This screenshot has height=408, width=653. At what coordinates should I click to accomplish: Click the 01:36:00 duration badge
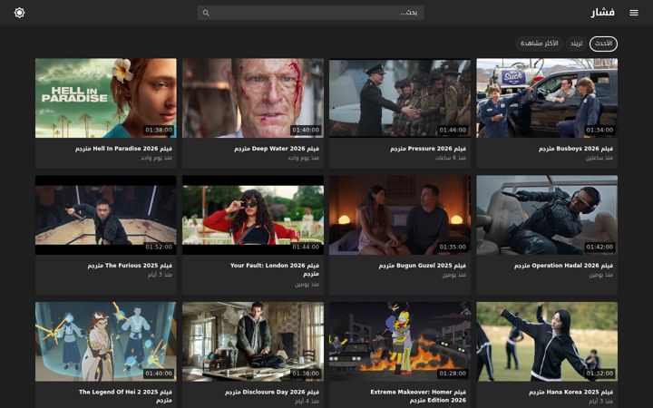point(306,374)
